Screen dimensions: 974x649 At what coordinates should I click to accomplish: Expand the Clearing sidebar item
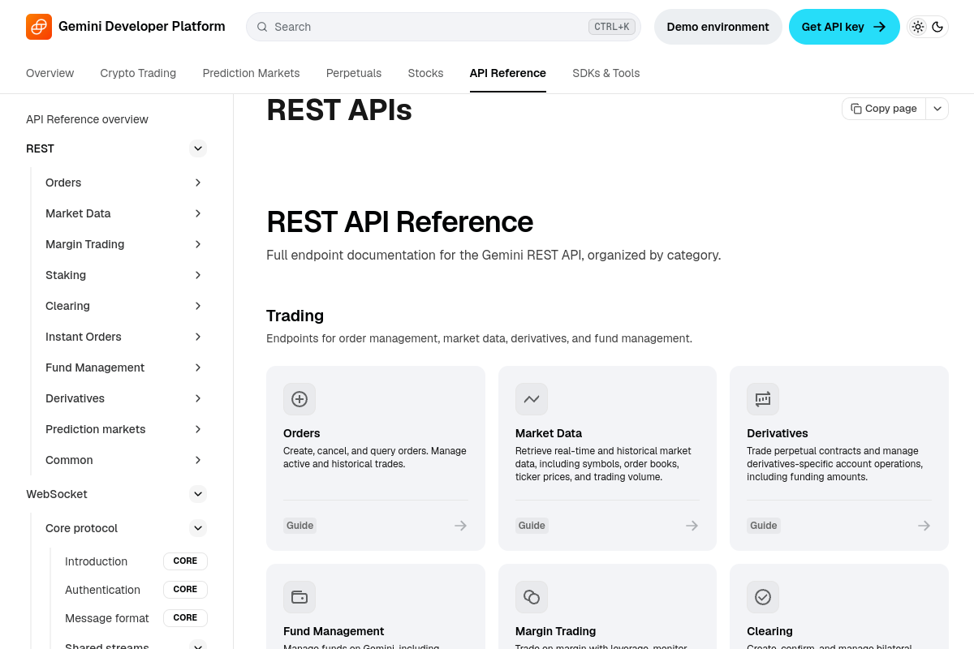pos(198,306)
